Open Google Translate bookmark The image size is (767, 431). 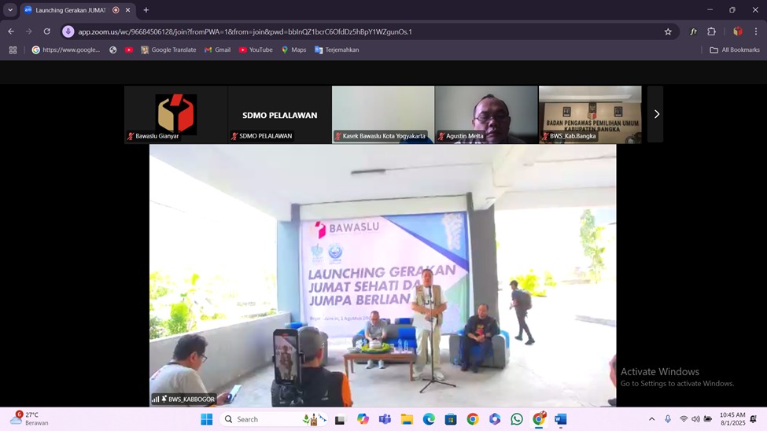coord(168,50)
